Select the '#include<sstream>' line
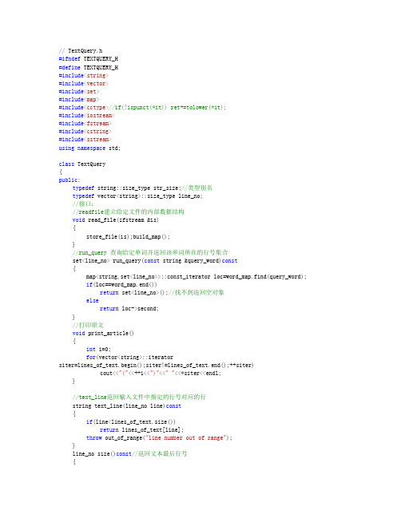 click(x=85, y=140)
